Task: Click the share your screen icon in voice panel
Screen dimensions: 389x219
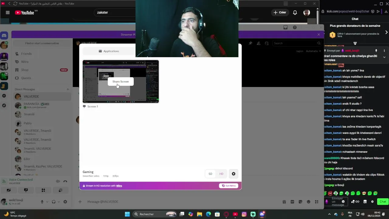Action: [26, 190]
